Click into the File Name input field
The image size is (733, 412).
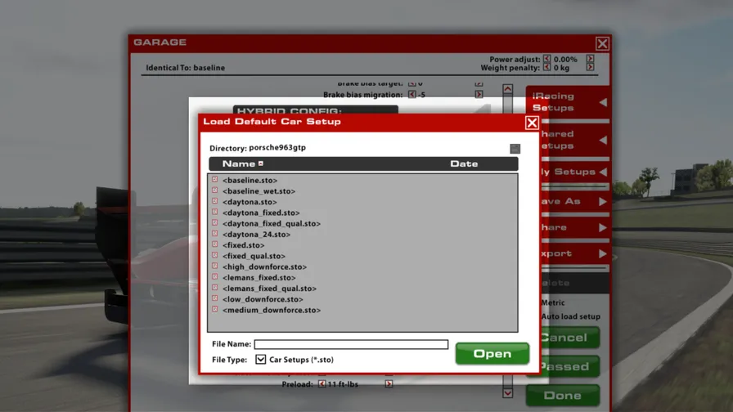(351, 344)
